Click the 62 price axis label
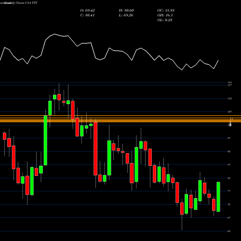Viewport: 241px width, 241px height. point(229,231)
